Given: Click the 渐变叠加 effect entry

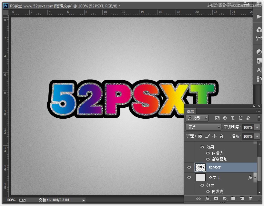Looking at the screenshot, I should point(220,159).
